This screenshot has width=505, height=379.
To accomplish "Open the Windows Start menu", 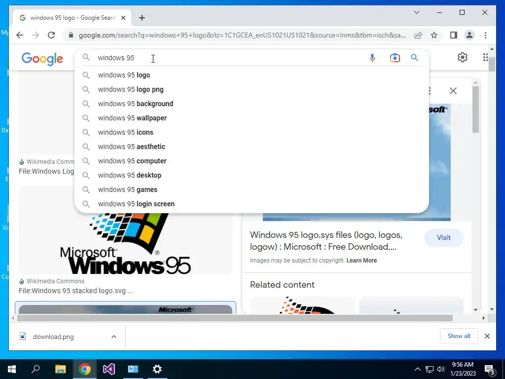I will [x=12, y=369].
